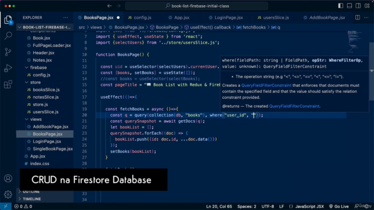Open the Manage gear menu
374x210 pixels.
[x=8, y=194]
